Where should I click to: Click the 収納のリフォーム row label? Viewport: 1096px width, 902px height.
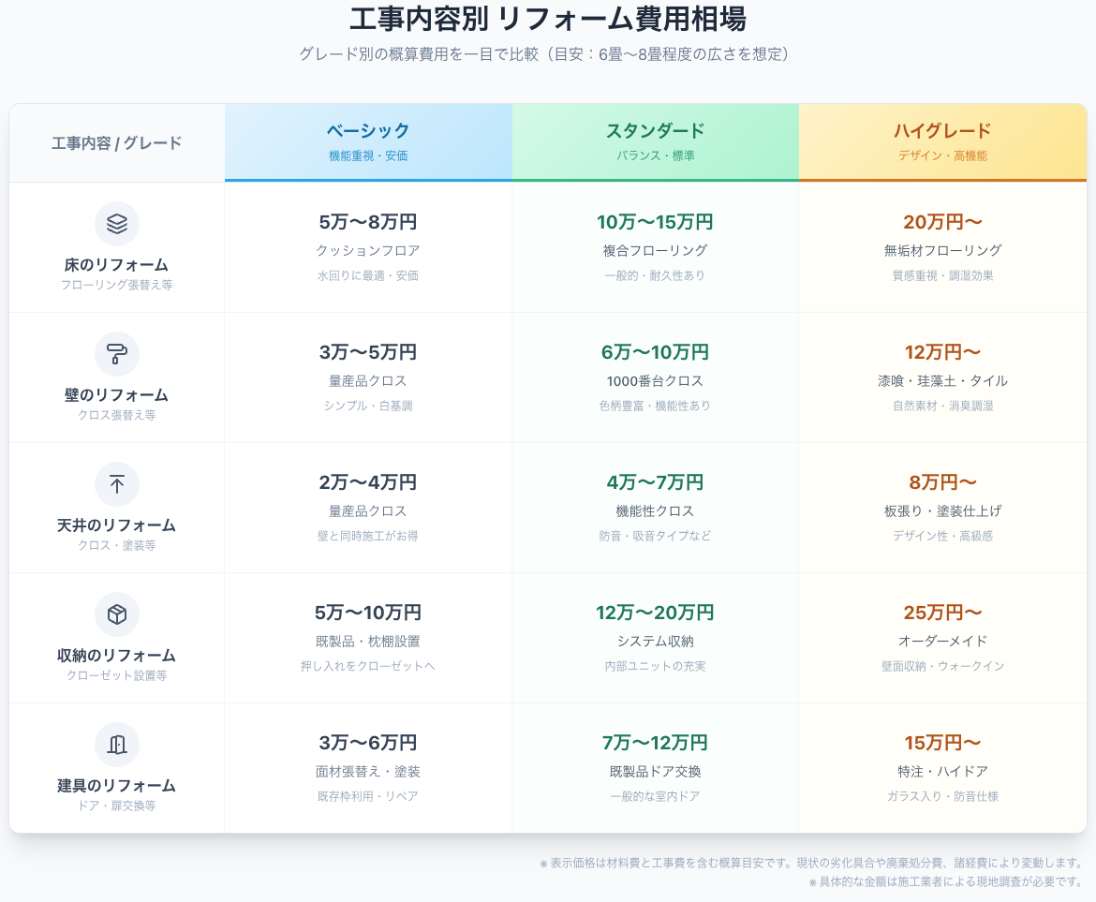point(117,656)
